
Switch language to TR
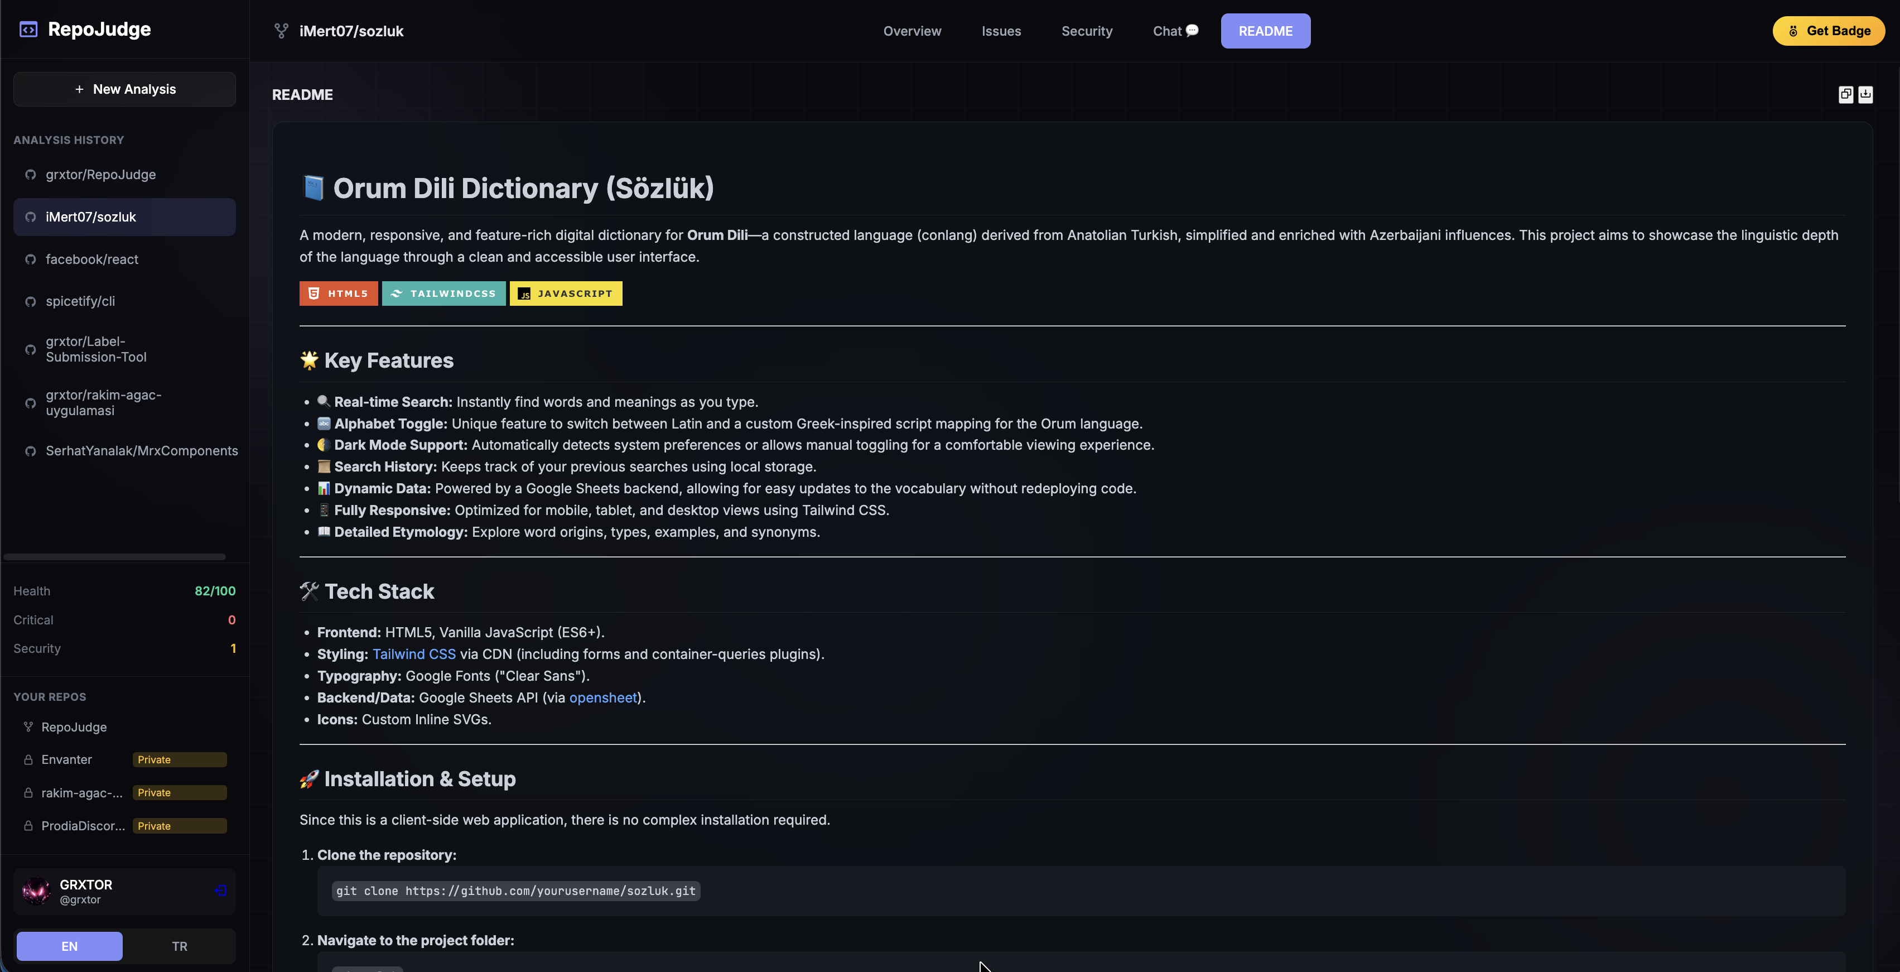179,946
